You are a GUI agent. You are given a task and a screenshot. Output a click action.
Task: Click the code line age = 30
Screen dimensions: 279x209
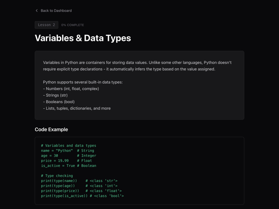click(69, 156)
